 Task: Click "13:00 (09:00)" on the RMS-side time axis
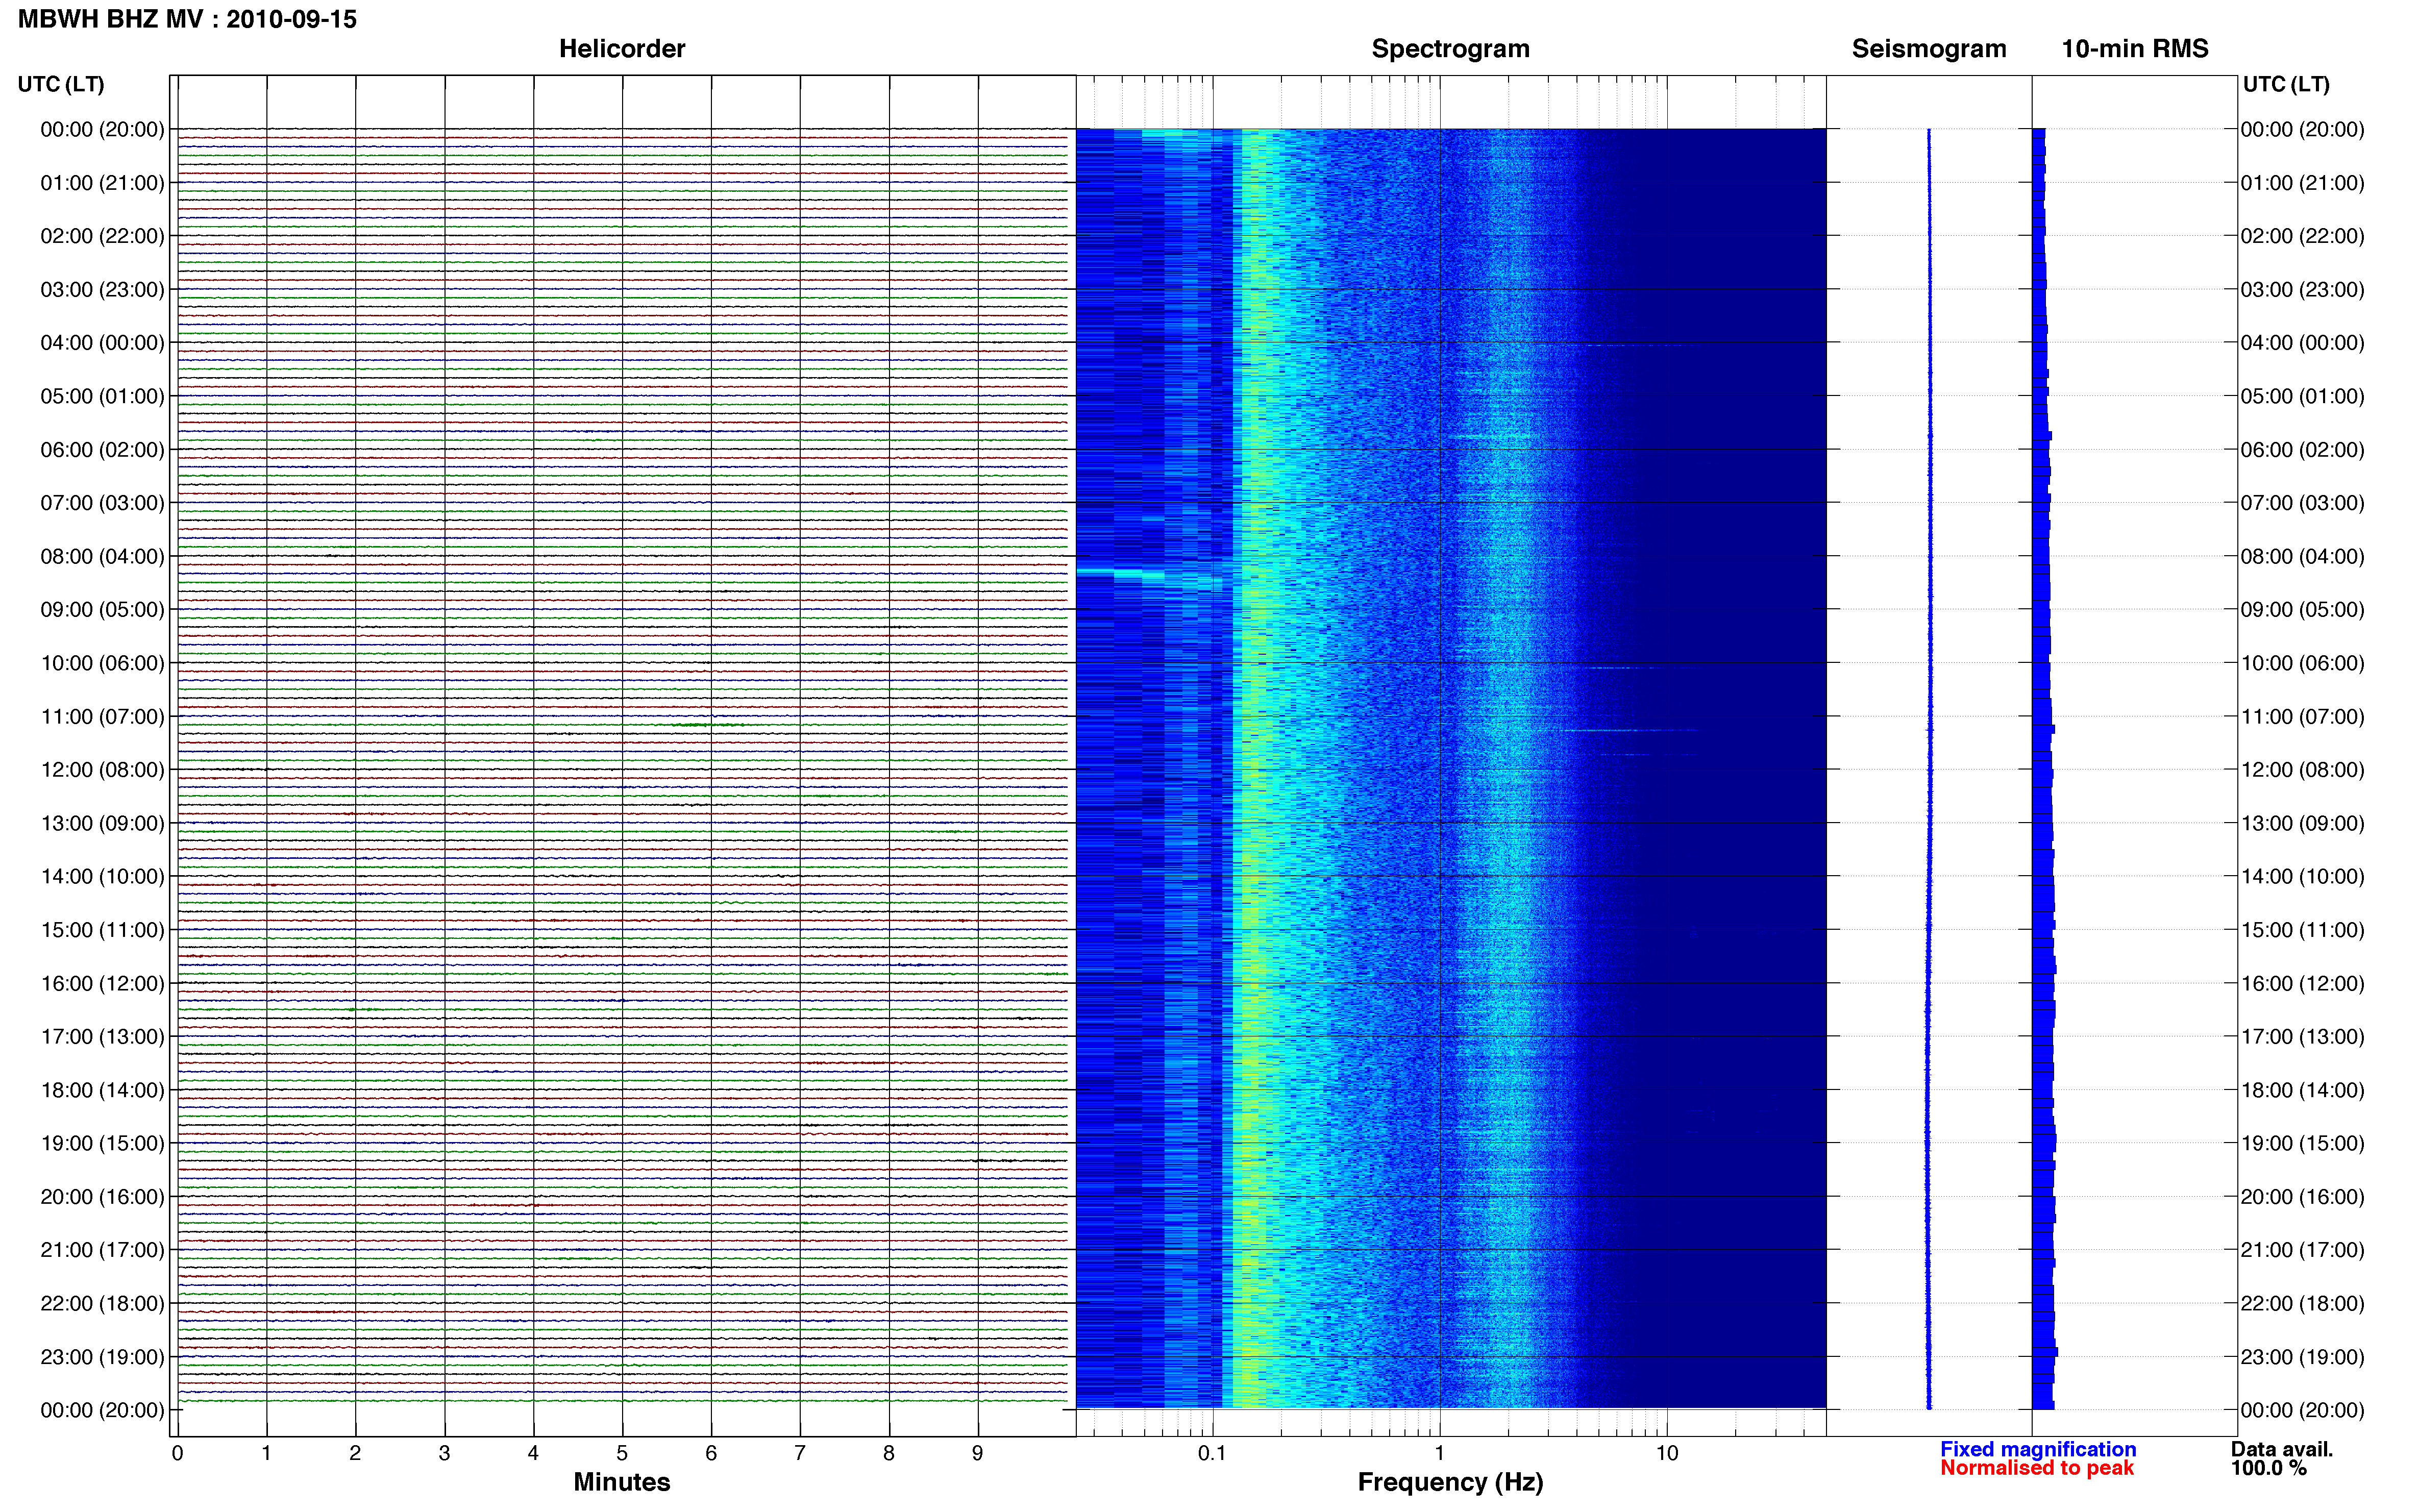2302,823
